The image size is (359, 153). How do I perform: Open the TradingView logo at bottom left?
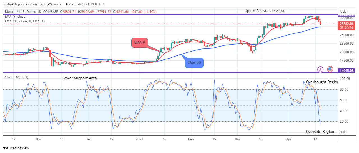(x=16, y=148)
